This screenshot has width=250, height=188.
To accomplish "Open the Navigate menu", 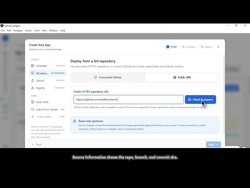I will [x=18, y=31].
